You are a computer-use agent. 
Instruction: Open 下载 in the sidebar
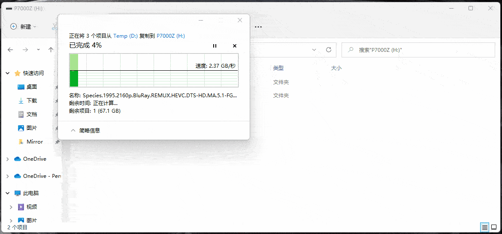(32, 101)
